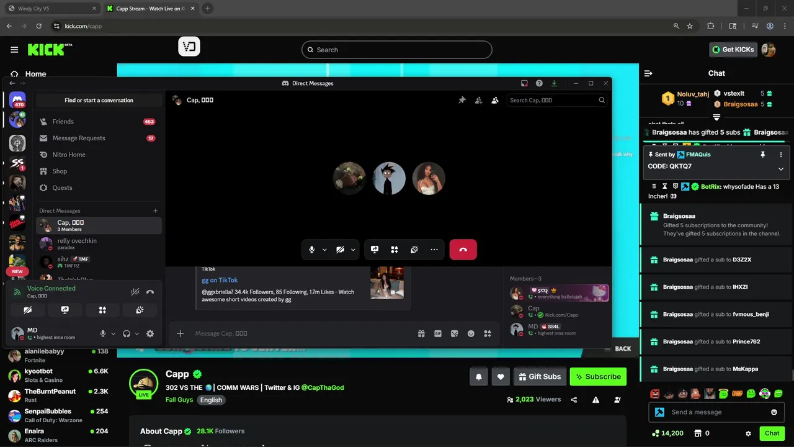Click Message Cap text input
The image size is (794, 447).
click(x=301, y=333)
